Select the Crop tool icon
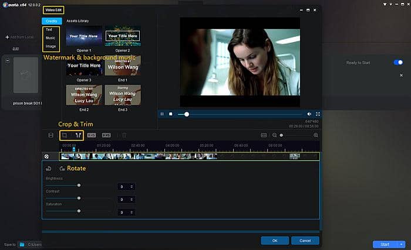This screenshot has width=411, height=250. click(65, 135)
